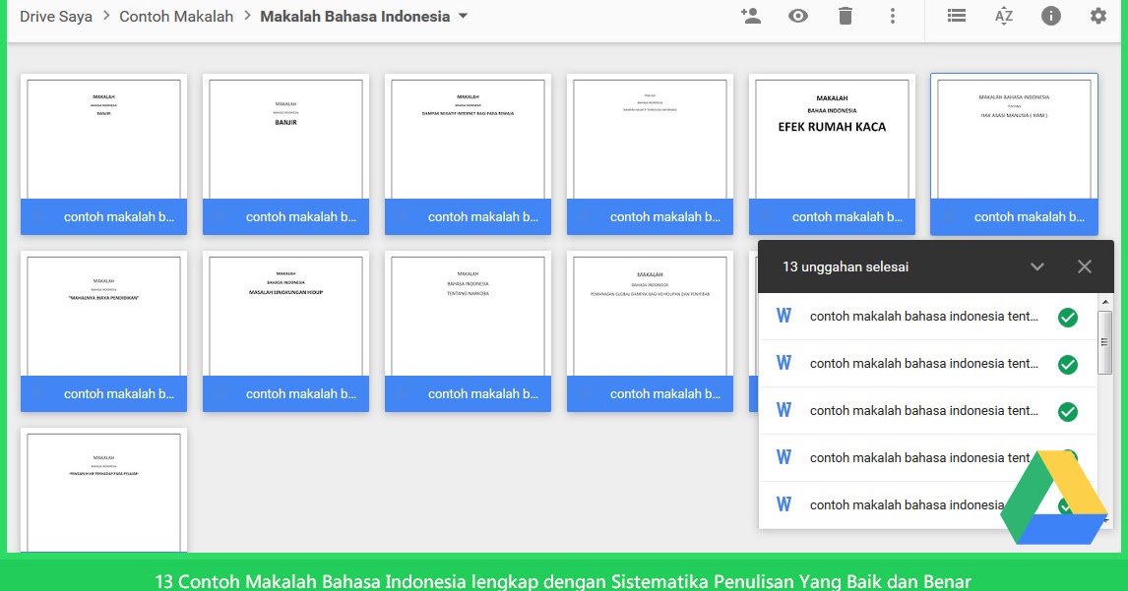Close the 13 unggahan selesai panel
The width and height of the screenshot is (1128, 591).
1085,266
